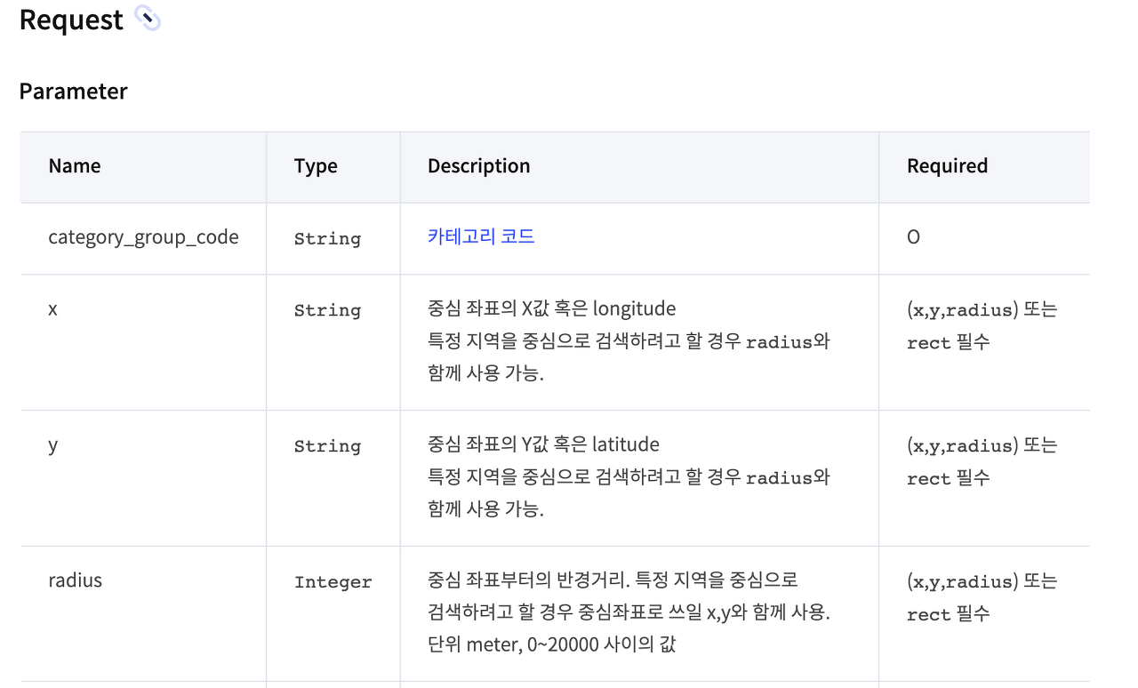Click String type in category_group_code row
The height and width of the screenshot is (688, 1138).
click(x=327, y=238)
